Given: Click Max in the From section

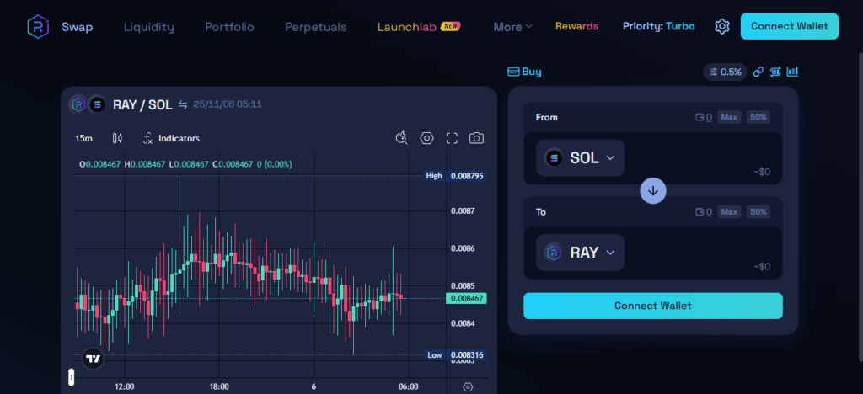Looking at the screenshot, I should [x=729, y=117].
